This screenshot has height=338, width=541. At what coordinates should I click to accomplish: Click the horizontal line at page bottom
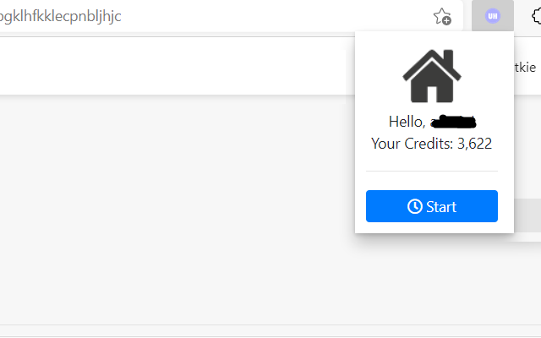pos(270,324)
